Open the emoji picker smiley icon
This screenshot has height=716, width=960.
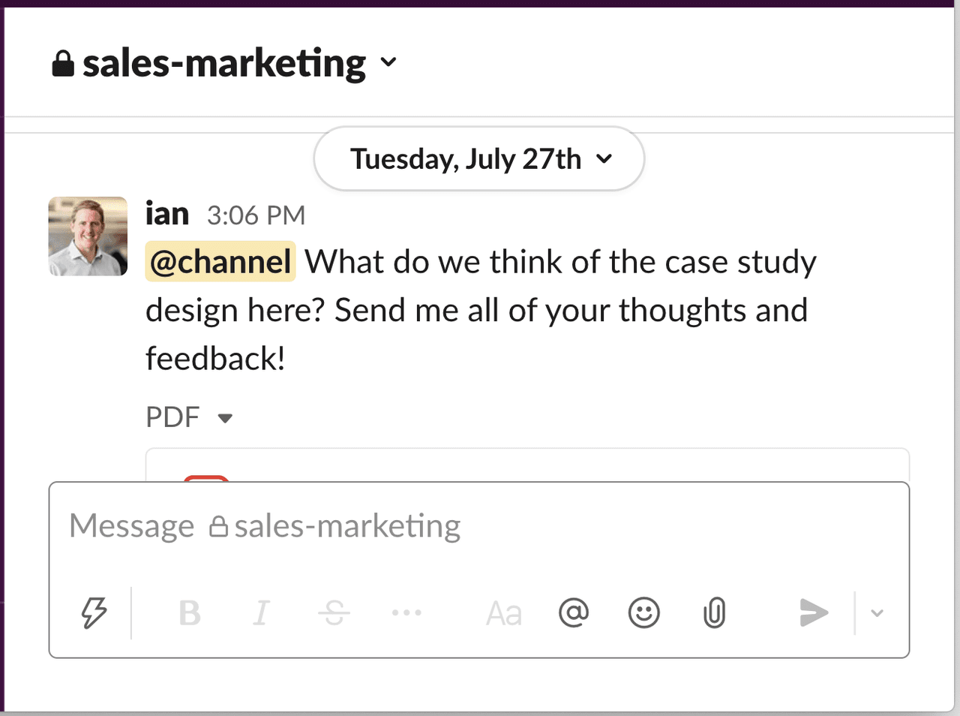[x=643, y=613]
